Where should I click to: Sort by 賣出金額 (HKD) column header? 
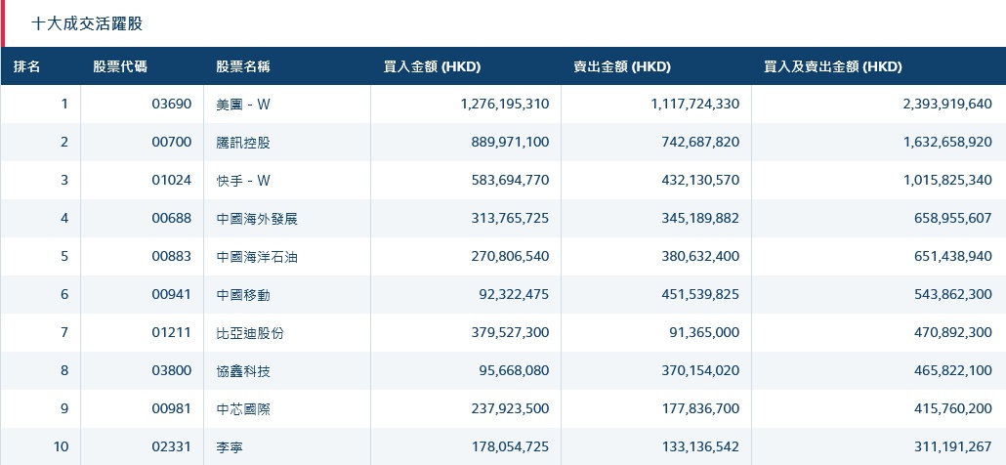click(622, 67)
